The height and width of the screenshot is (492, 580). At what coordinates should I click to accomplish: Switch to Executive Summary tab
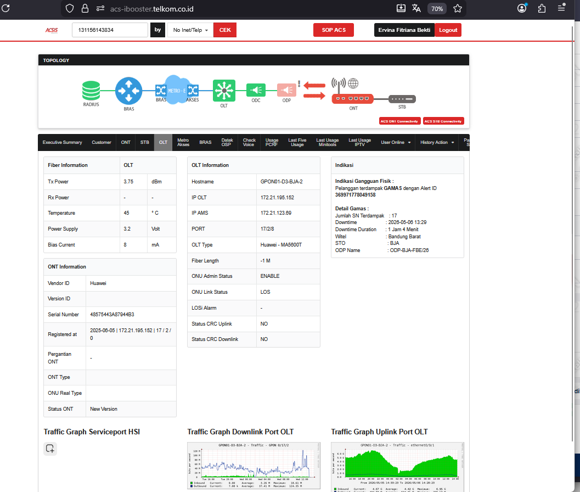[x=62, y=143]
